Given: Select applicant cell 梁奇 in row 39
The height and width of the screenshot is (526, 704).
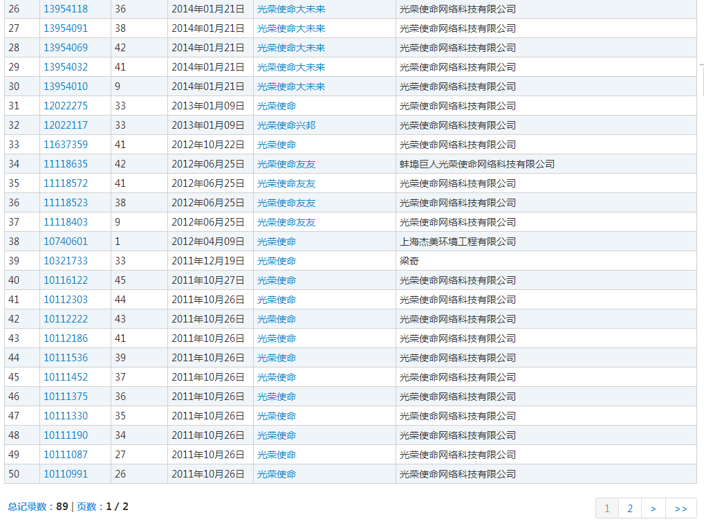Looking at the screenshot, I should click(409, 261).
